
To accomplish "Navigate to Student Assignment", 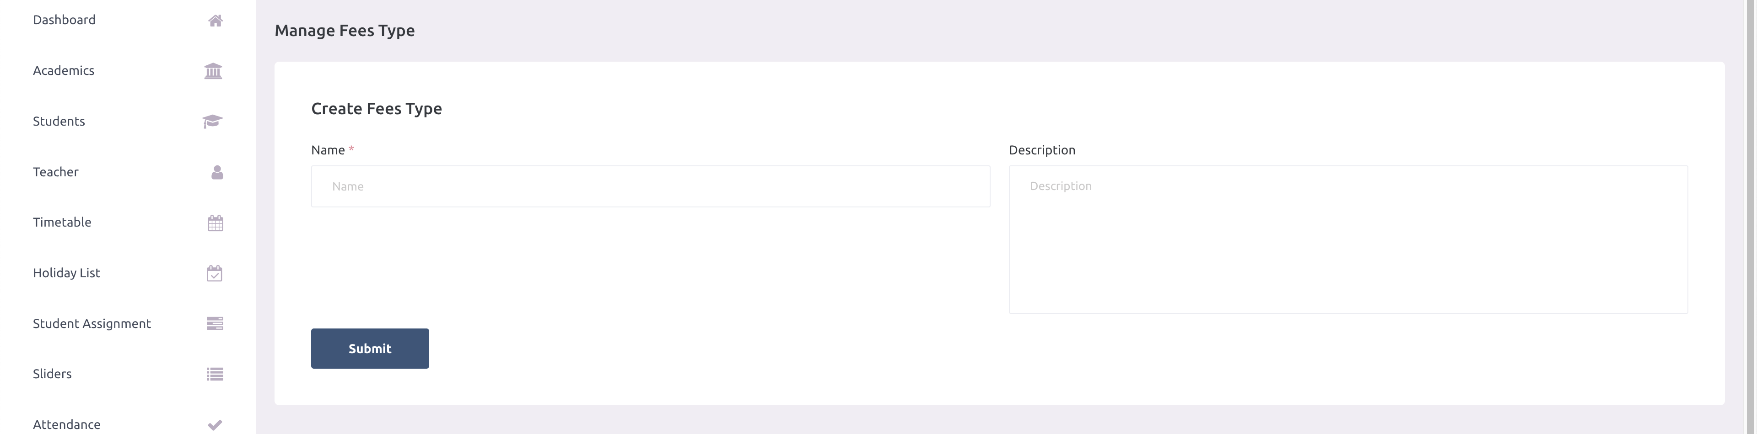I will 92,323.
